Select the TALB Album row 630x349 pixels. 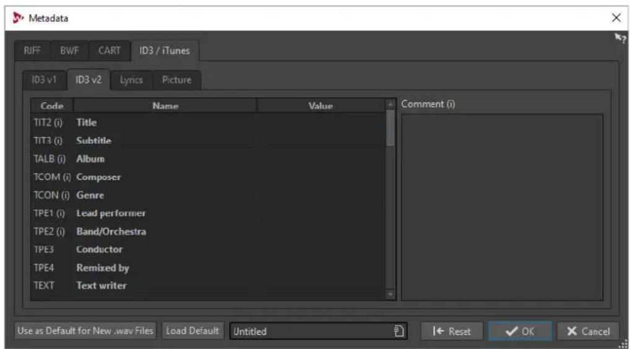(x=208, y=159)
